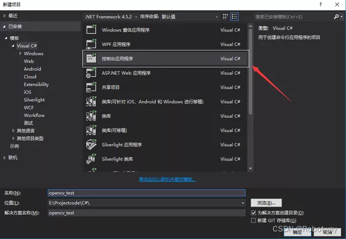Select WCF in template tree
Screen dimensions: 346x239
(29, 108)
